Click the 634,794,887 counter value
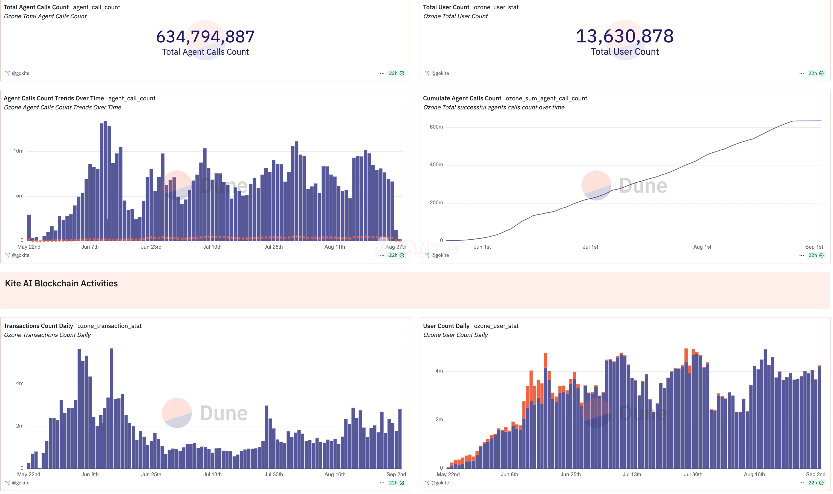Image resolution: width=833 pixels, height=494 pixels. (x=206, y=37)
